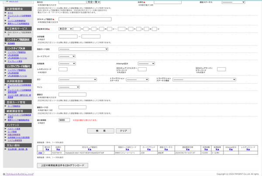Open 携帯キャリア決済情報照会 sidebar link

(18, 24)
